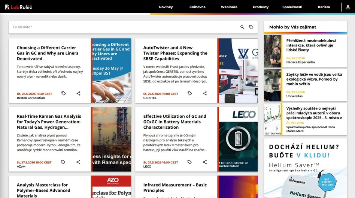
Task: Open 'Choosing a Different Carrier Gas' webinar title
Action: [x=48, y=53]
